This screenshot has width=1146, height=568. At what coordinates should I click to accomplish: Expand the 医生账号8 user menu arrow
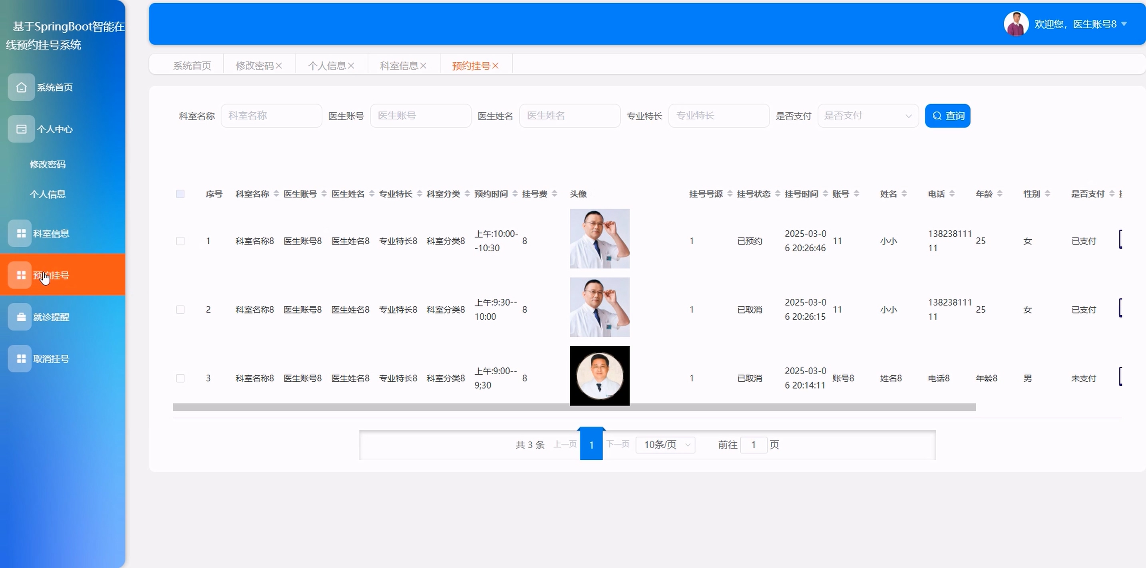(x=1124, y=24)
